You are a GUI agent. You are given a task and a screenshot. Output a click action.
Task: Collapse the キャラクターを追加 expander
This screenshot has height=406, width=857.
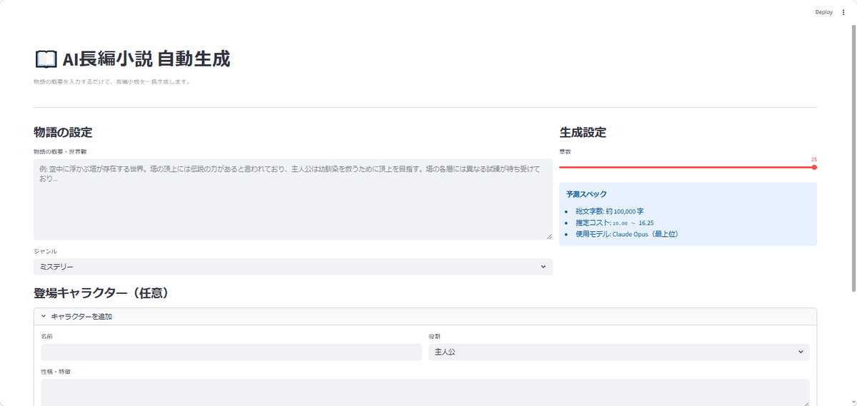point(425,316)
